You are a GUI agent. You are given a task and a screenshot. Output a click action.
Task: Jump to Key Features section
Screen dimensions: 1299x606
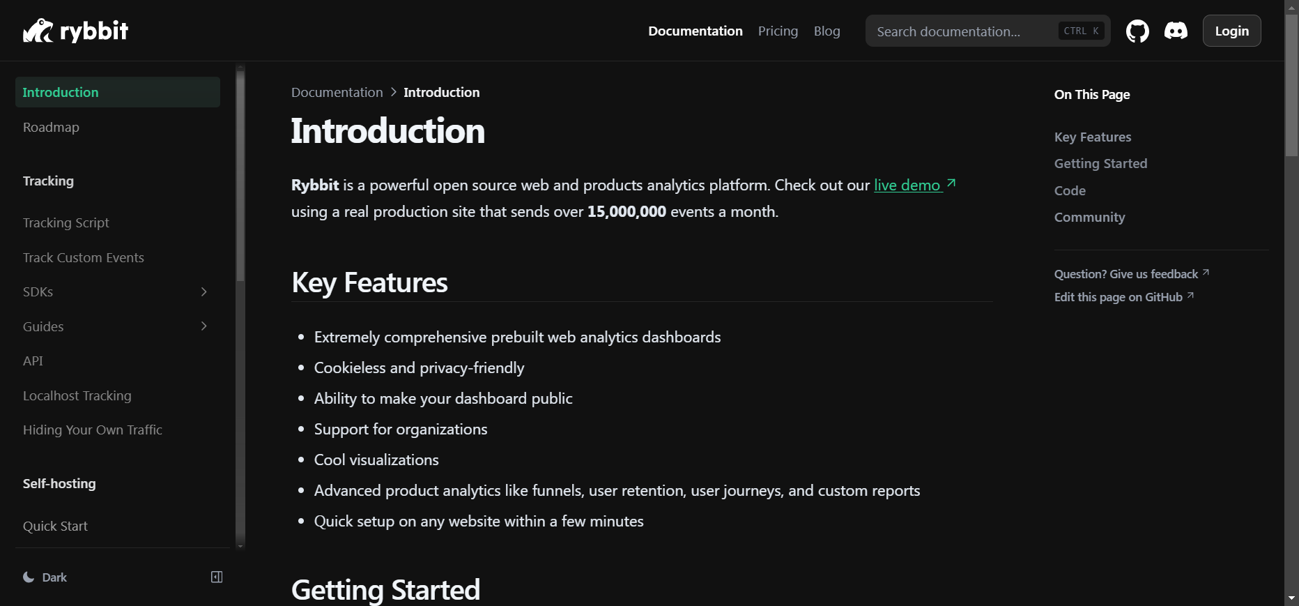(x=1092, y=137)
